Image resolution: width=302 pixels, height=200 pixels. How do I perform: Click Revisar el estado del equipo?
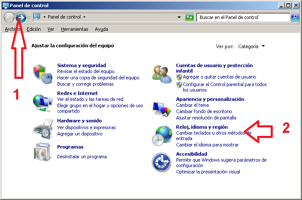pos(86,71)
